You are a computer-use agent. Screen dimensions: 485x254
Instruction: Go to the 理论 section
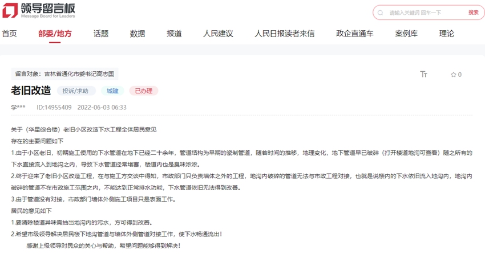pos(447,34)
